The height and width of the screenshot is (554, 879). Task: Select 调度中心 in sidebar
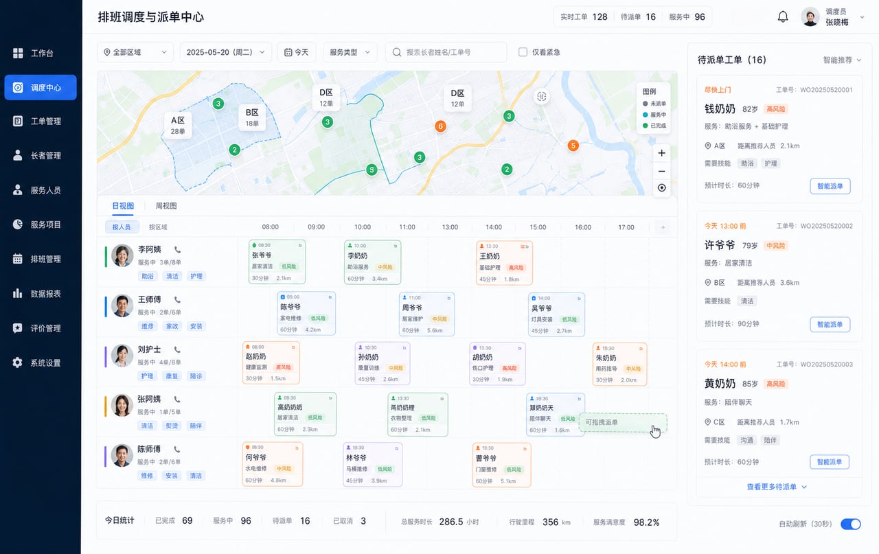pyautogui.click(x=41, y=87)
